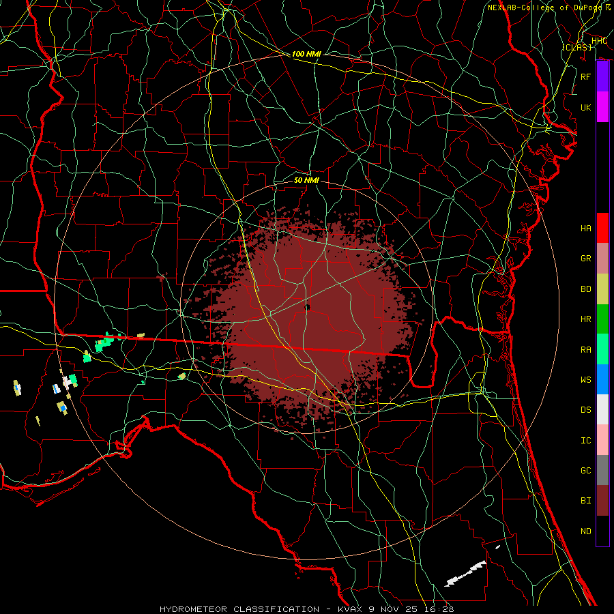The image size is (614, 614).
Task: Click the BD legend label
Action: [585, 289]
